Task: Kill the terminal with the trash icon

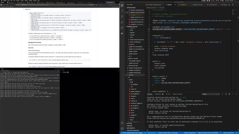Action: point(229,94)
